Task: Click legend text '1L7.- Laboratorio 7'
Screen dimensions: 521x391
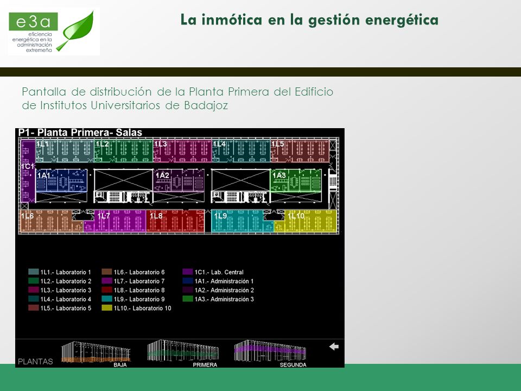Action: [139, 281]
